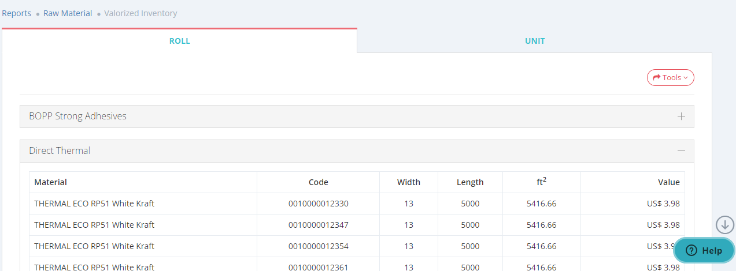Select the code cell 0010000012354
736x271 pixels.
(x=318, y=246)
